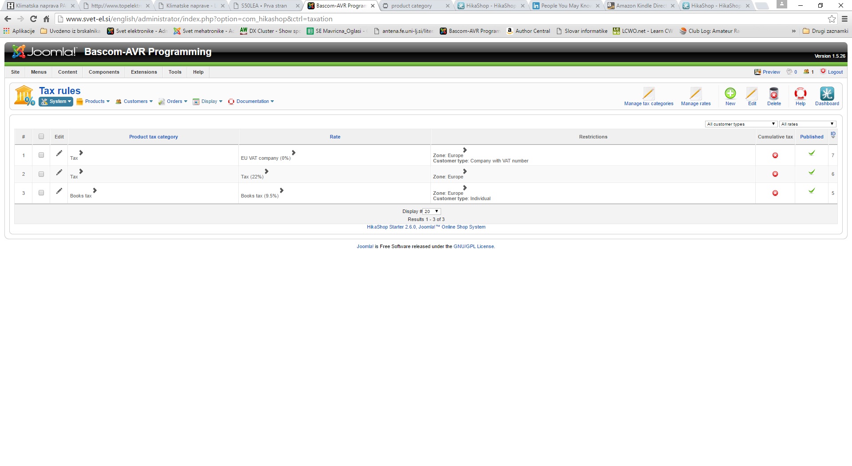Screen dimensions: 852x466
Task: Click the Edit toolbar pencil icon
Action: (x=752, y=93)
